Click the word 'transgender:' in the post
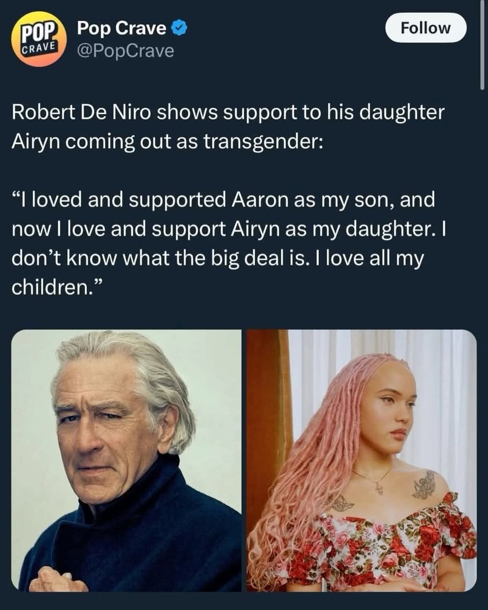This screenshot has width=488, height=610. pos(263,142)
